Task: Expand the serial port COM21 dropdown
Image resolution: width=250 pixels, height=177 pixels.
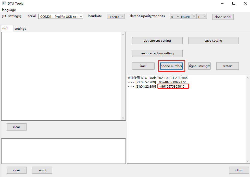Action: tap(61, 17)
